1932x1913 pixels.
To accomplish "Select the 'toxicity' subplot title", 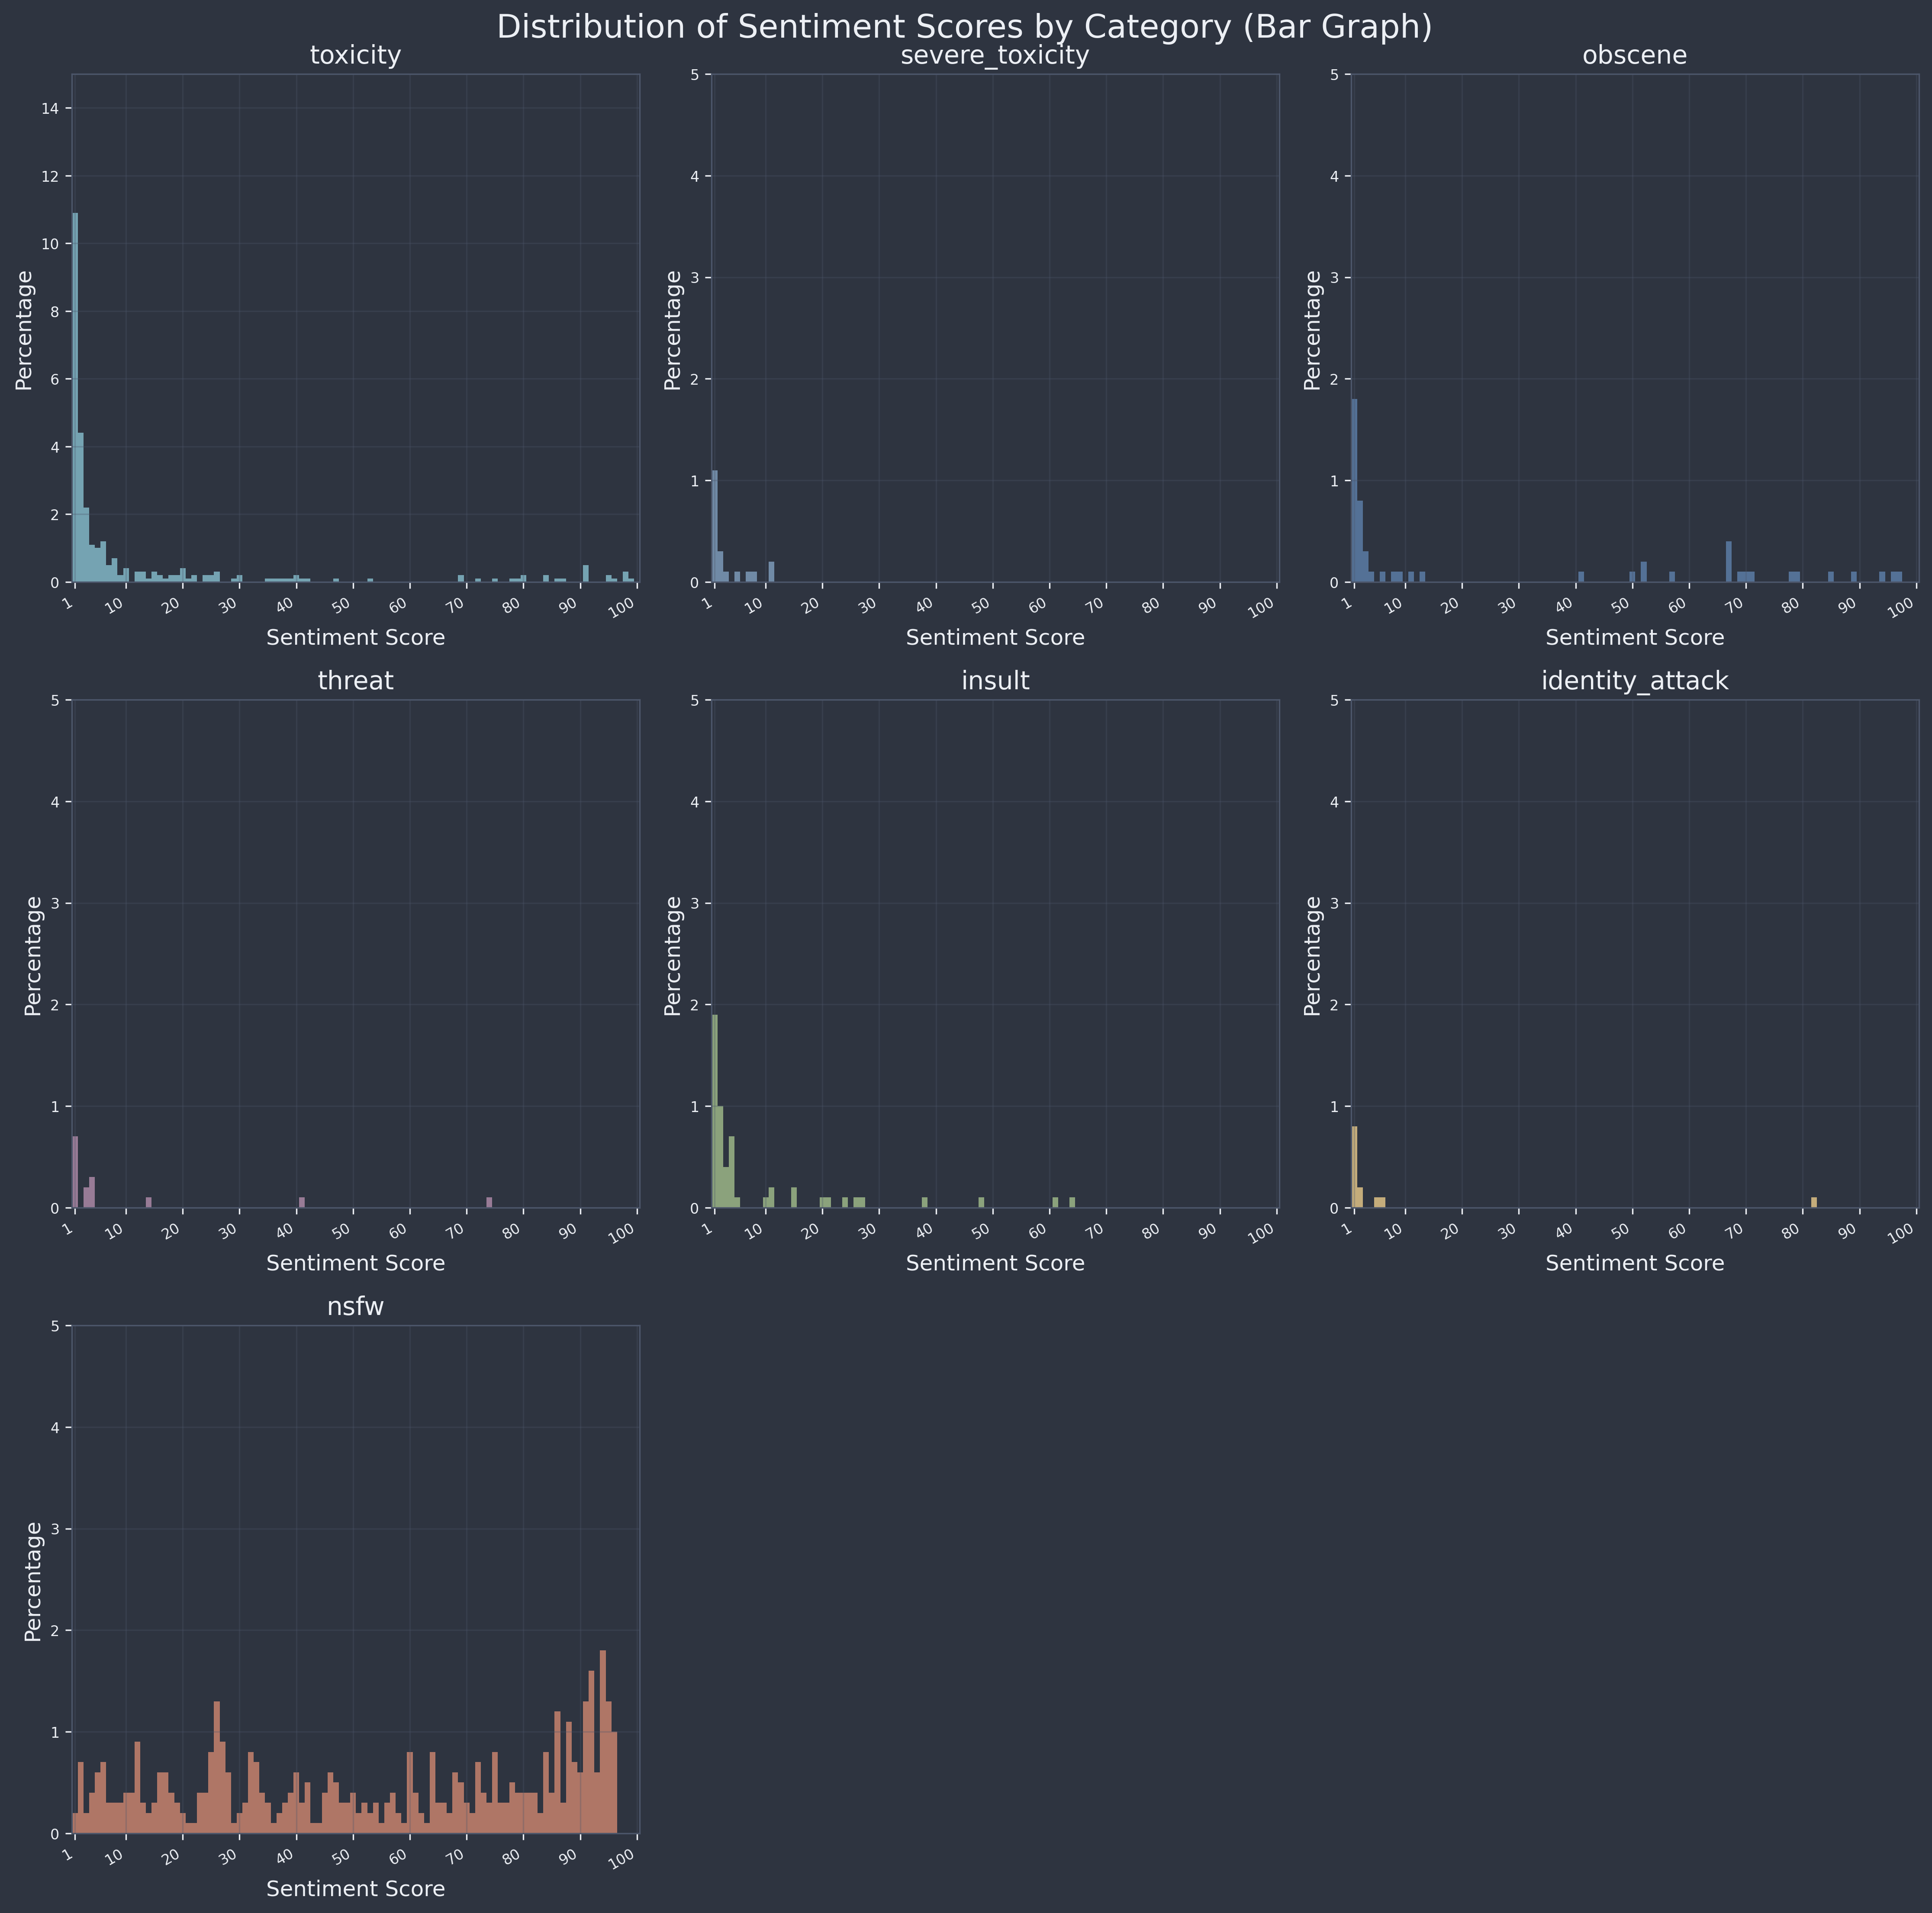I will pyautogui.click(x=355, y=56).
